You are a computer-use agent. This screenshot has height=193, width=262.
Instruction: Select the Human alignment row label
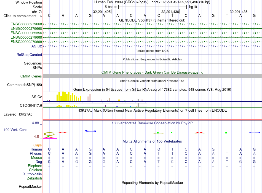click(36, 149)
